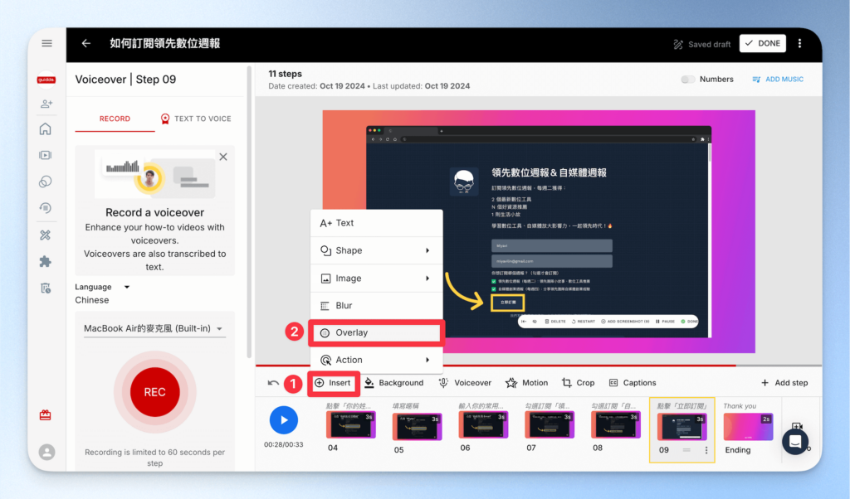Click the video preview canvas

(x=538, y=231)
